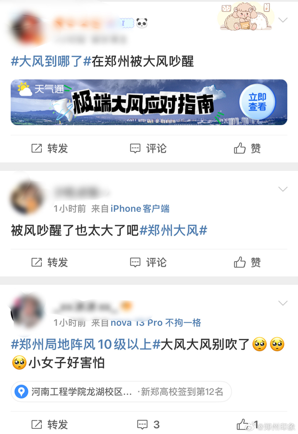The height and width of the screenshot is (434, 298).
Task: Comment on the first post
Action: pyautogui.click(x=148, y=148)
